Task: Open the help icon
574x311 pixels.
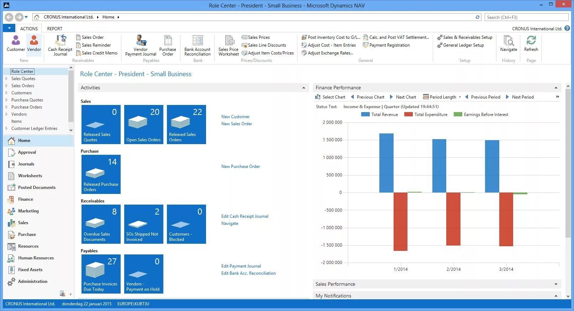Action: [567, 28]
